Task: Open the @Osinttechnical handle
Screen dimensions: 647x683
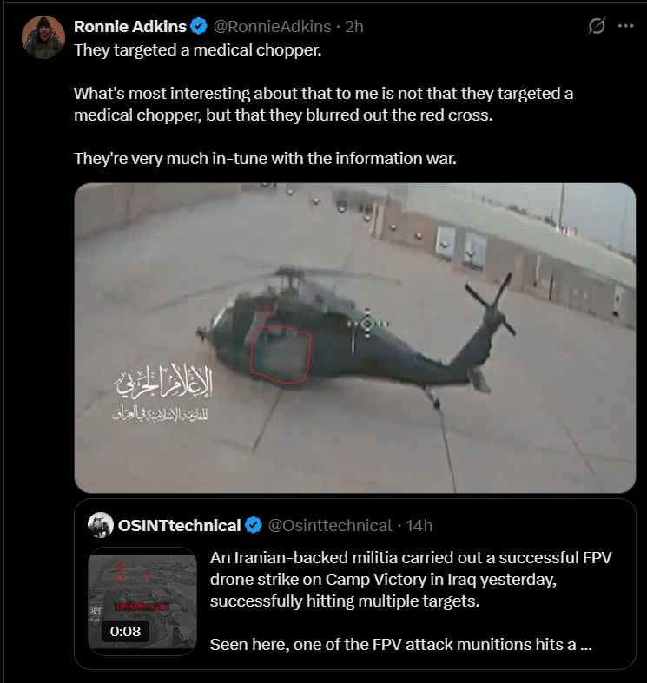Action: (x=330, y=525)
